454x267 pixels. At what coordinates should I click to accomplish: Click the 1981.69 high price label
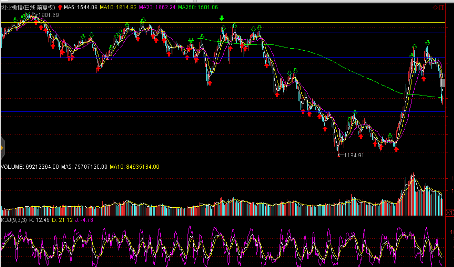point(49,15)
